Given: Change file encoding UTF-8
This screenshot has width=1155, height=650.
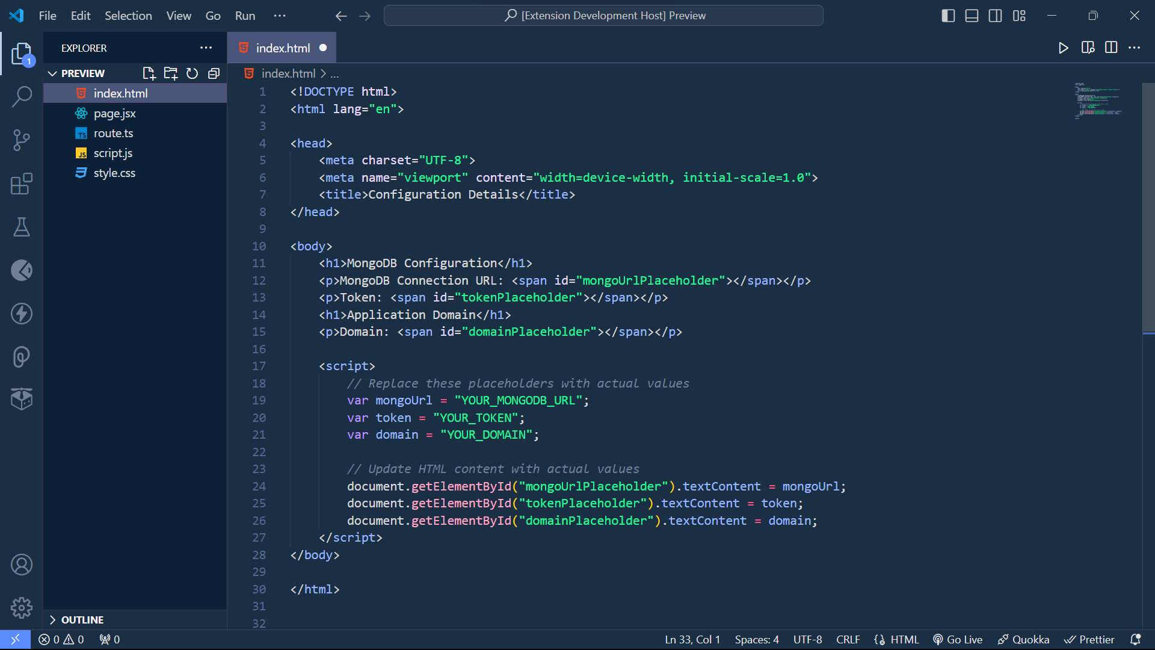Looking at the screenshot, I should (x=807, y=639).
